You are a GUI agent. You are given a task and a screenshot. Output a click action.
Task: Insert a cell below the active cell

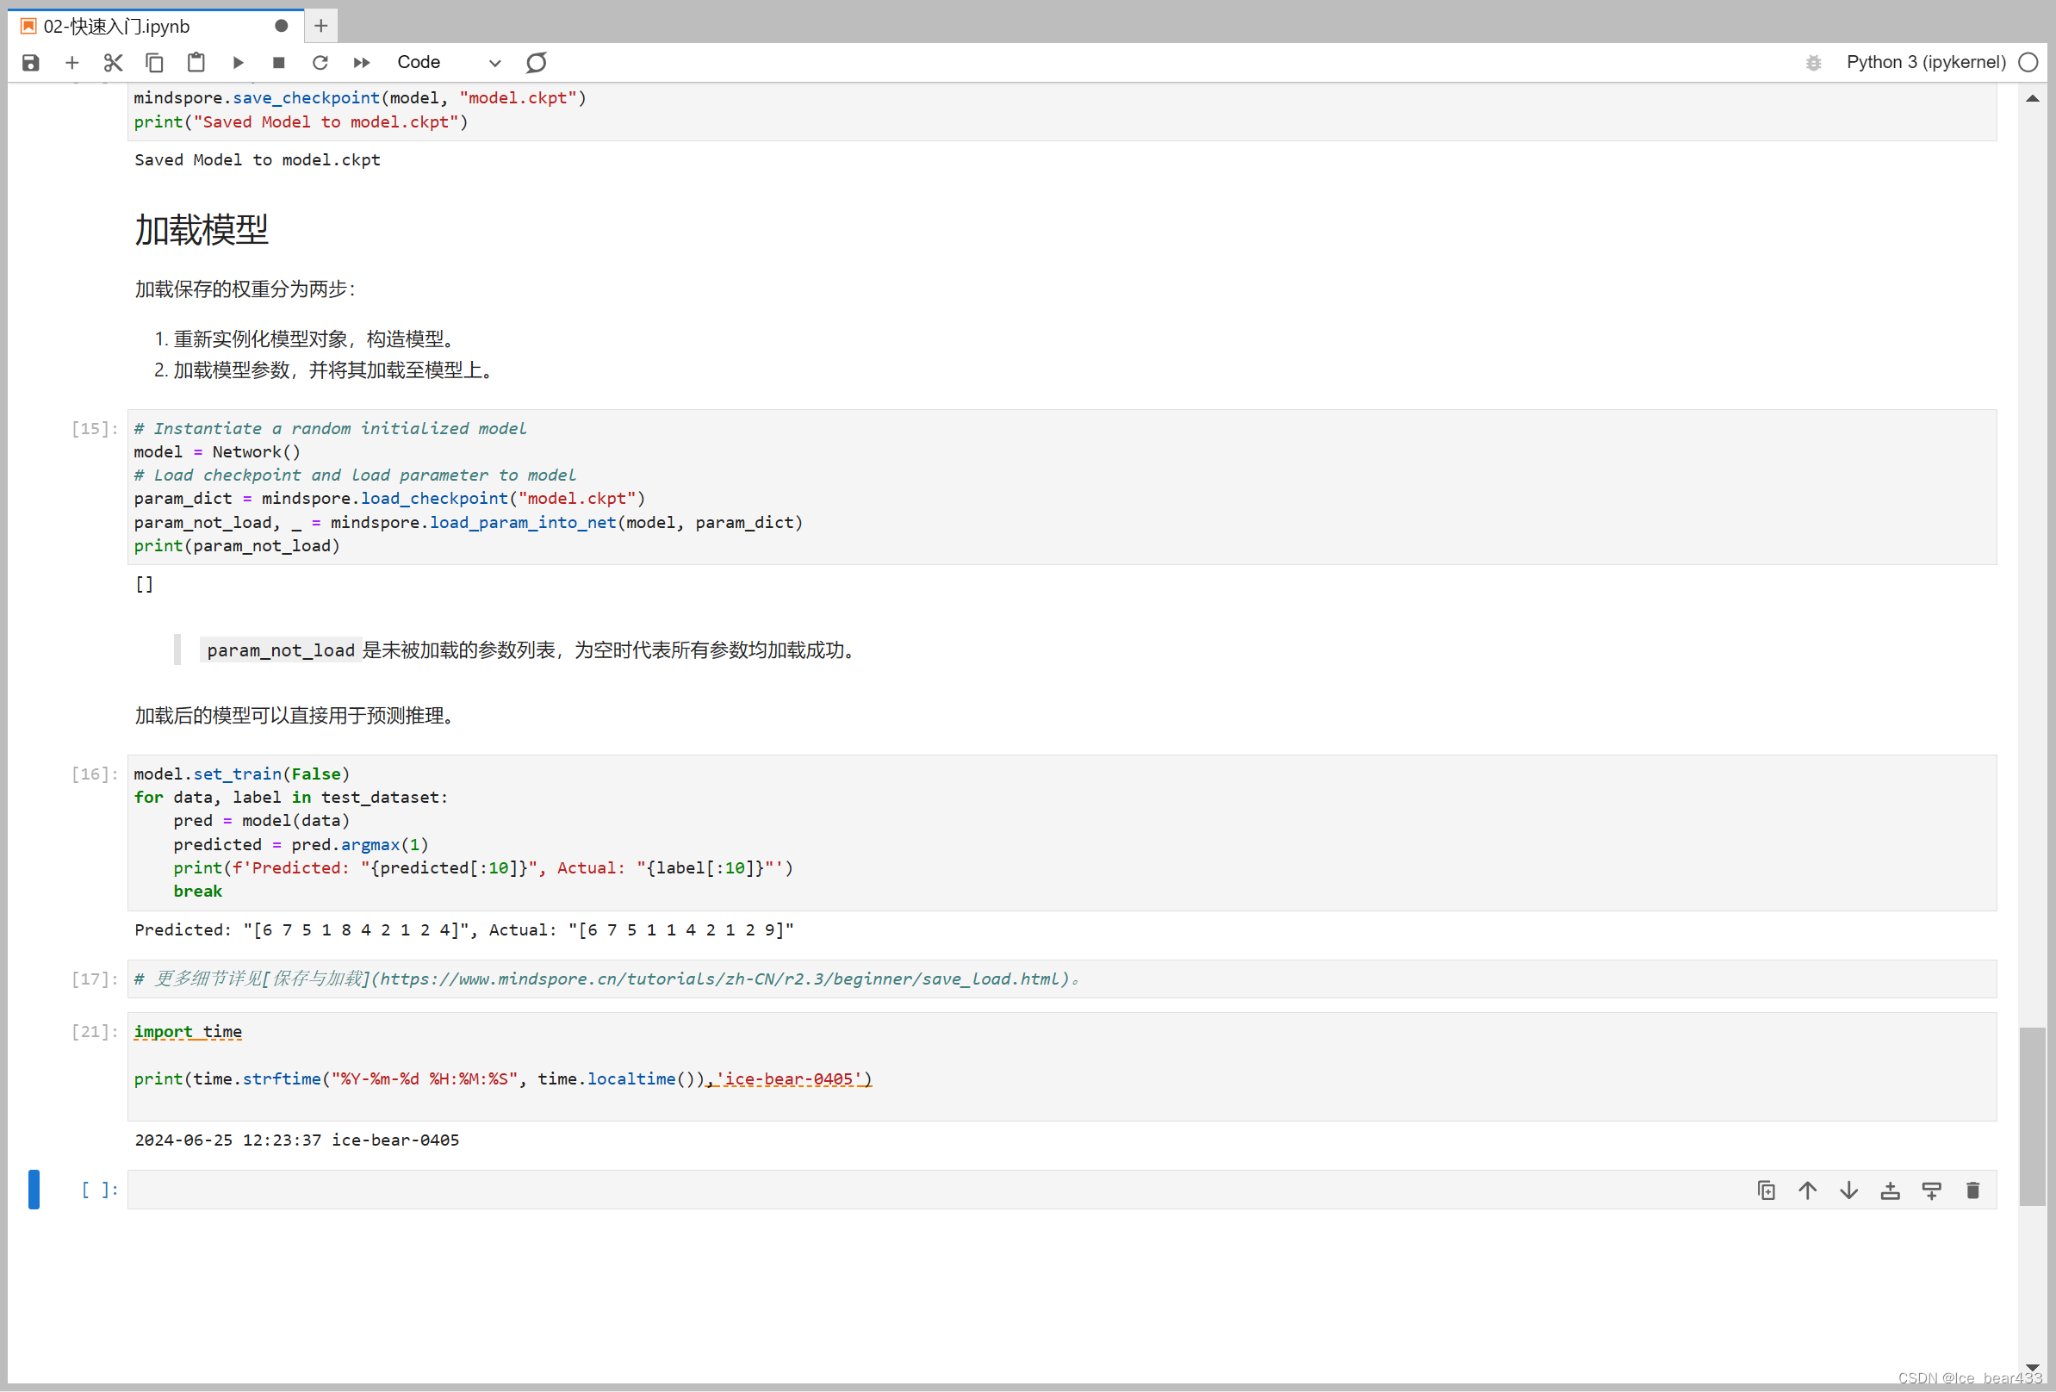coord(1931,1190)
